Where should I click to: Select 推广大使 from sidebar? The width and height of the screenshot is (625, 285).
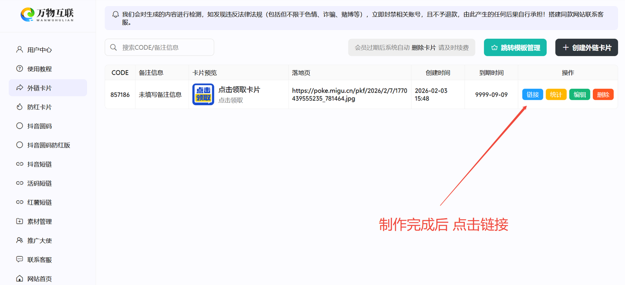pos(39,241)
